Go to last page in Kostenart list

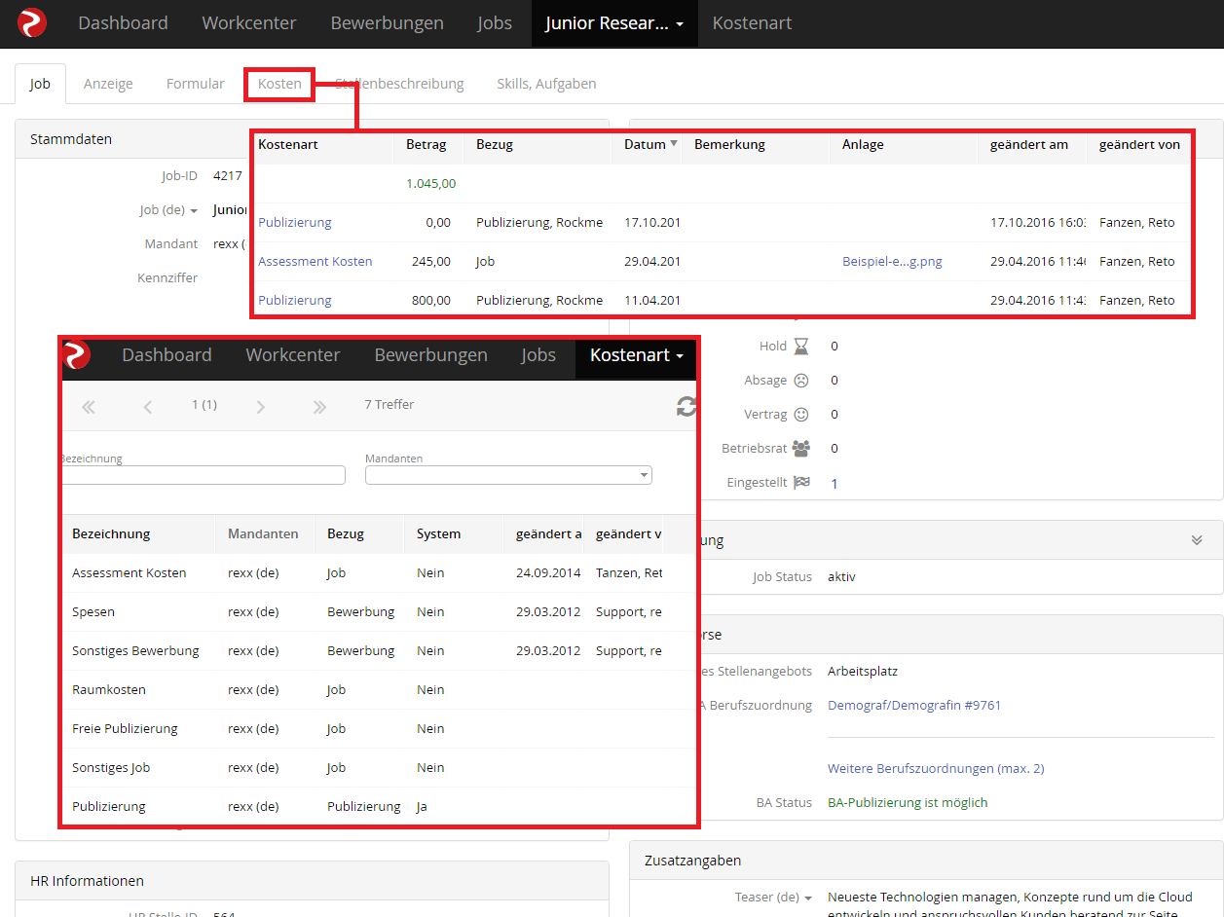(319, 407)
